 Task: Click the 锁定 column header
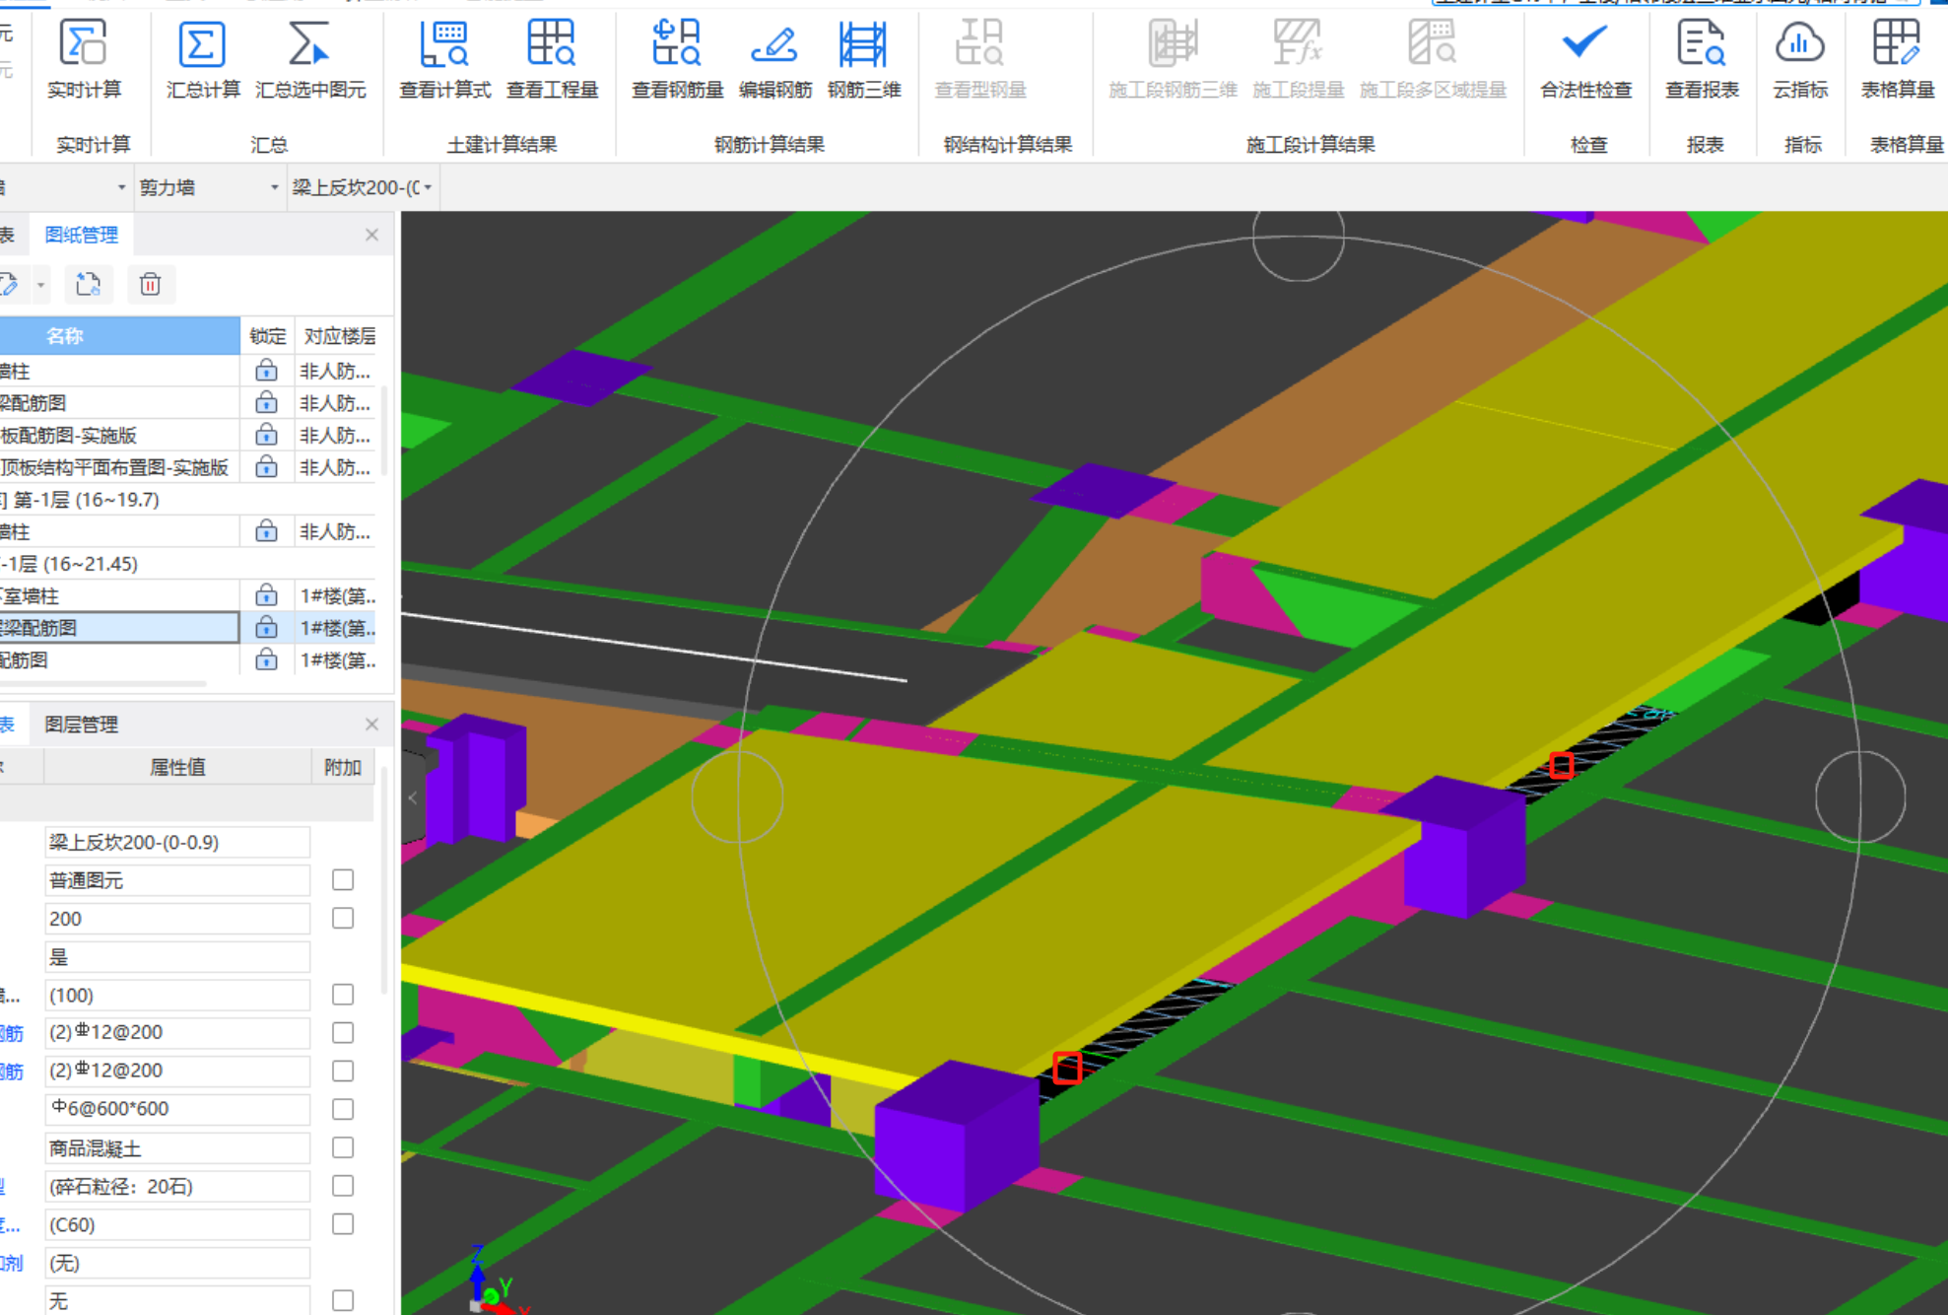(267, 336)
